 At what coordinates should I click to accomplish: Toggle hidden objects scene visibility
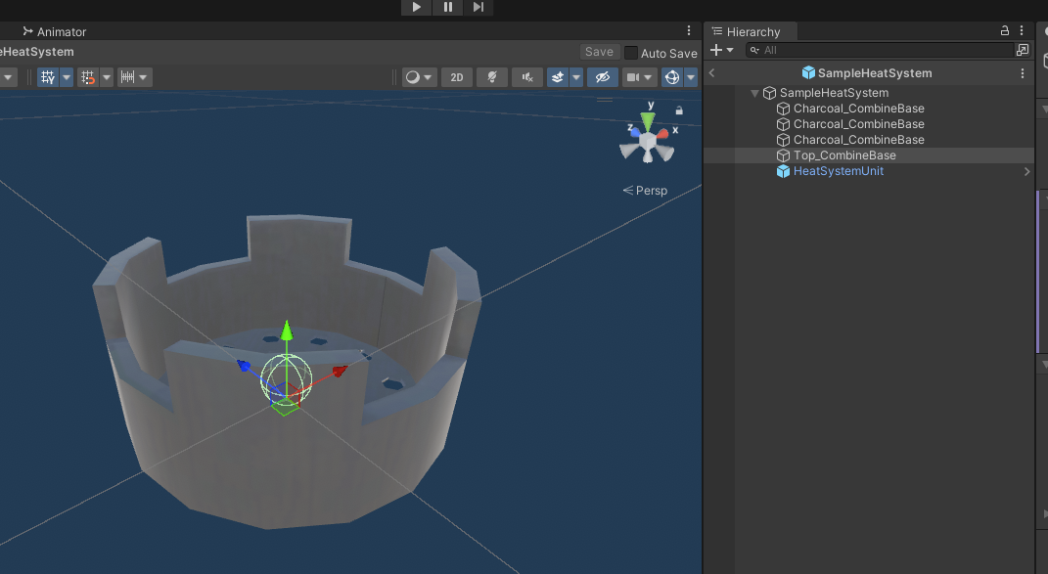coord(602,77)
